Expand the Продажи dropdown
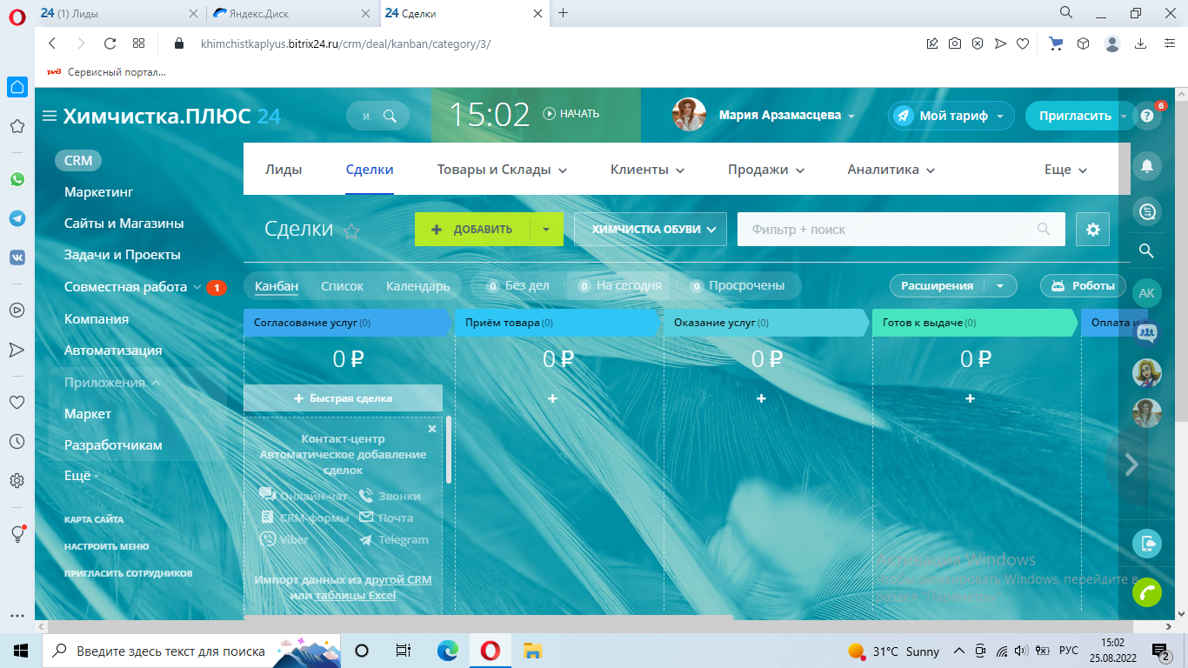The image size is (1188, 668). 766,170
